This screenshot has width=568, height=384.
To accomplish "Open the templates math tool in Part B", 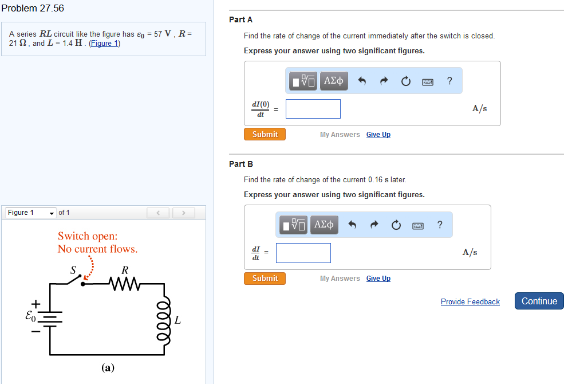I will (x=293, y=225).
